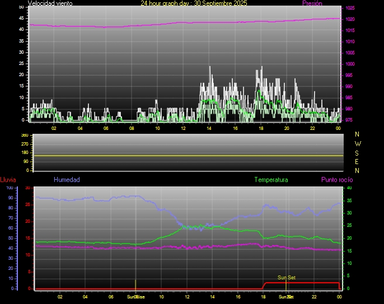Image resolution: width=384 pixels, height=304 pixels.
Task: Click the 1025 value on pressure axis
Action: coord(350,8)
